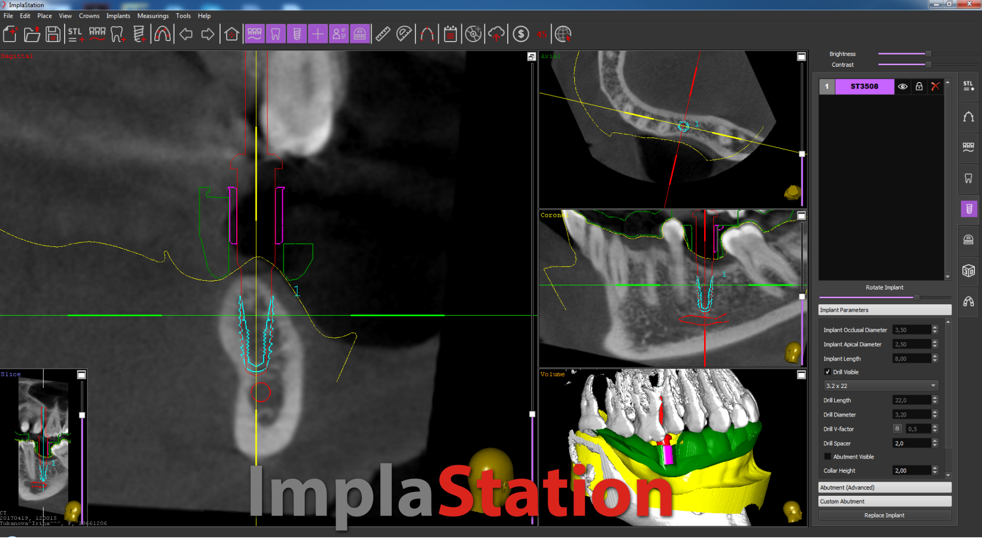Adjust the Rotate Implant slider
The width and height of the screenshot is (982, 539).
click(x=885, y=297)
